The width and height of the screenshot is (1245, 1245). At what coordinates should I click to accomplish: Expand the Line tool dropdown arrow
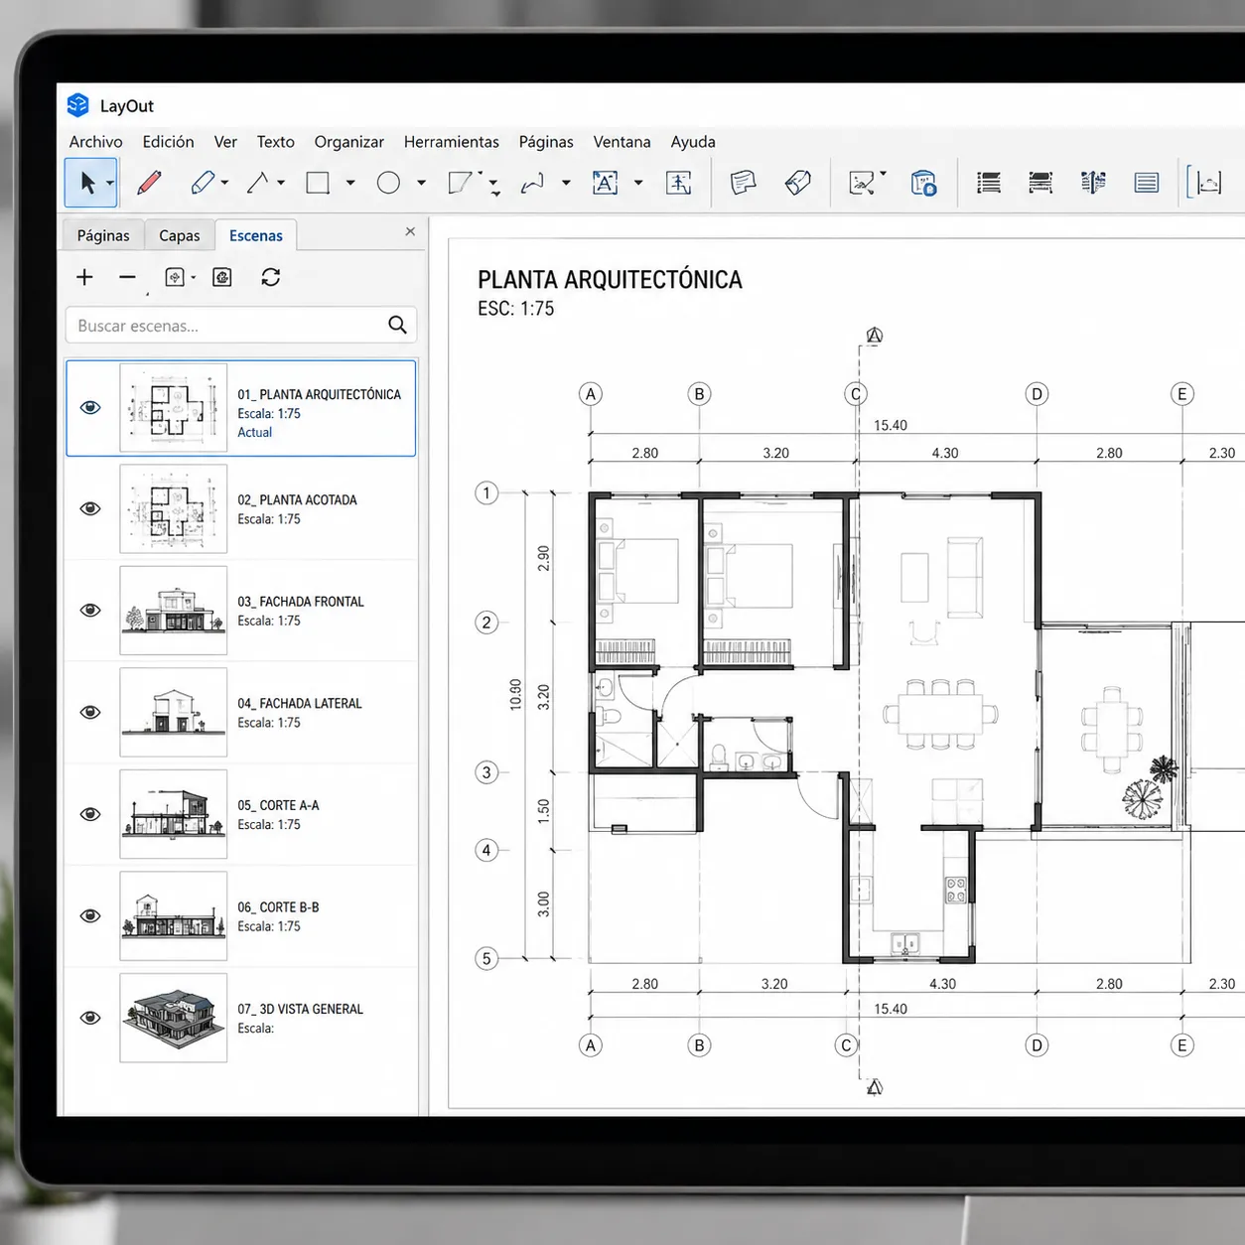pyautogui.click(x=281, y=183)
